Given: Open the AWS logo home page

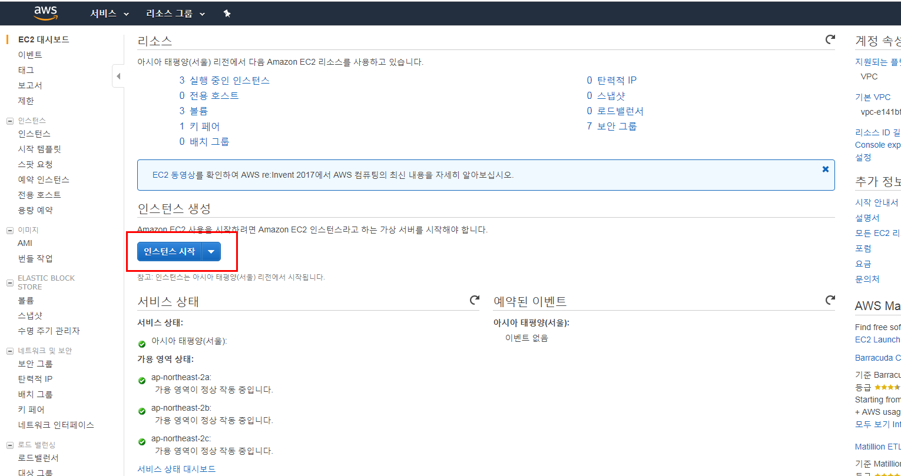Looking at the screenshot, I should click(45, 13).
